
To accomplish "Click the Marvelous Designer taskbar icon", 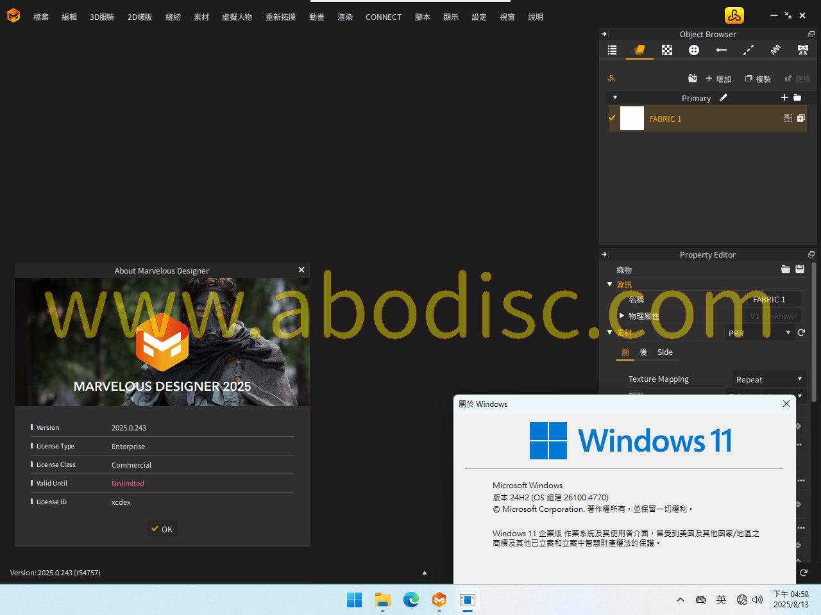I will point(439,600).
